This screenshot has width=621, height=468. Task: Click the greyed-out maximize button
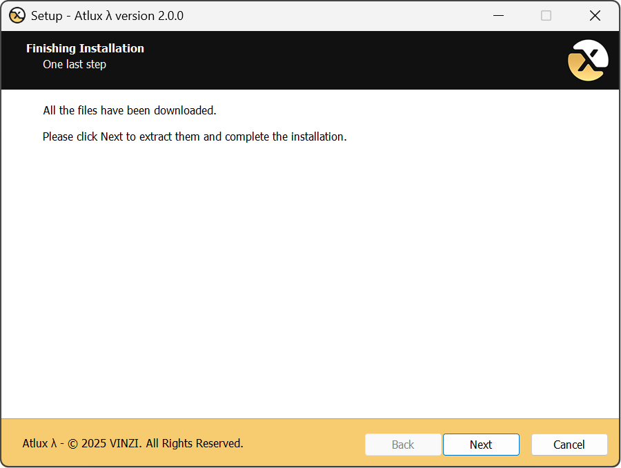point(546,15)
